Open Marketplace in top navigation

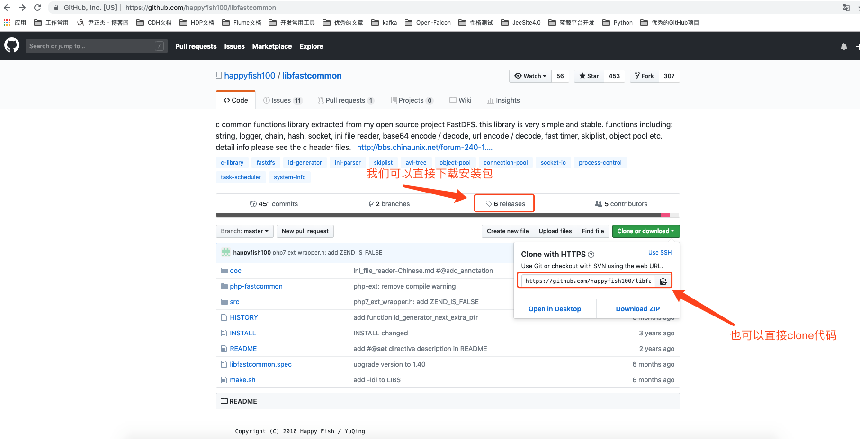point(272,46)
